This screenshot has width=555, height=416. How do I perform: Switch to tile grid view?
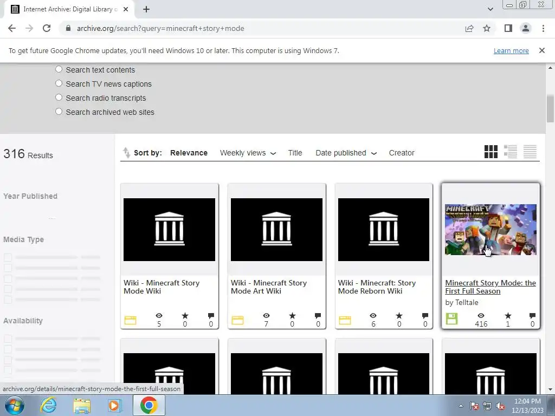[491, 152]
